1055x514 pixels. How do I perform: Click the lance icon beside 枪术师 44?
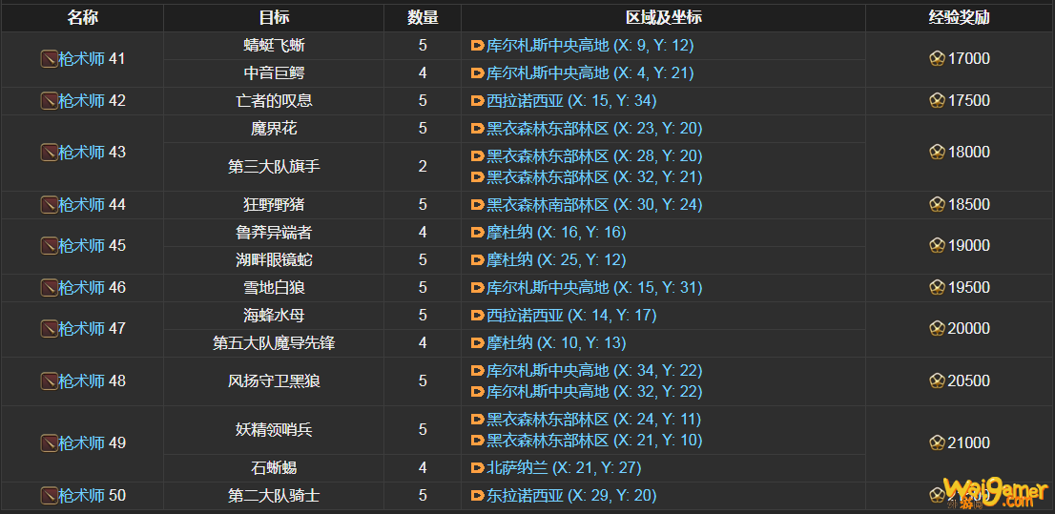(x=49, y=204)
